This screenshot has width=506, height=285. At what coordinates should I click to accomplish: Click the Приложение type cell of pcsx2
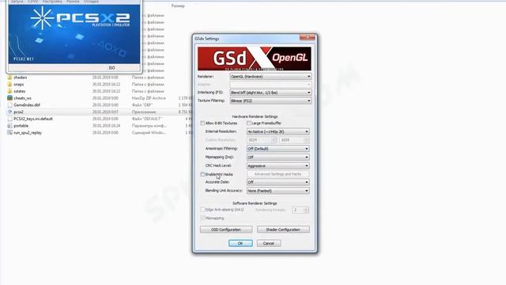144,112
